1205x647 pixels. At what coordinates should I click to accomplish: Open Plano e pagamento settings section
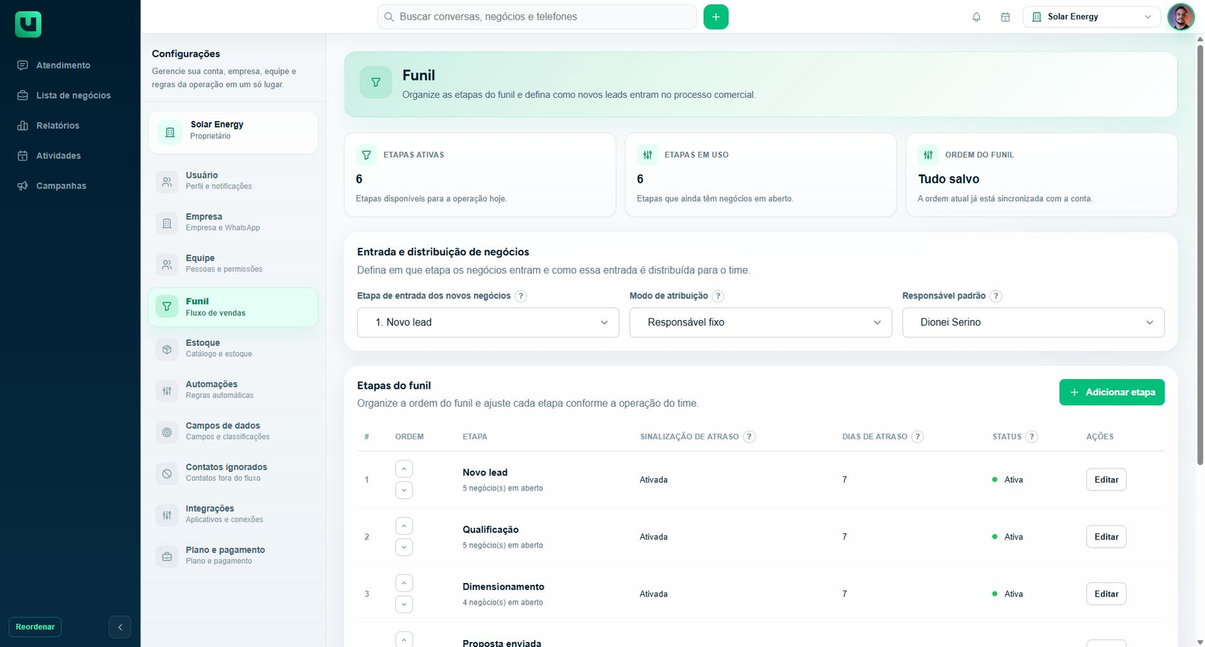pos(233,555)
